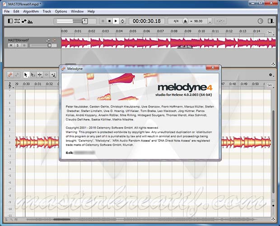Edit the tempo value 98.00
The width and height of the screenshot is (280, 226).
(198, 21)
